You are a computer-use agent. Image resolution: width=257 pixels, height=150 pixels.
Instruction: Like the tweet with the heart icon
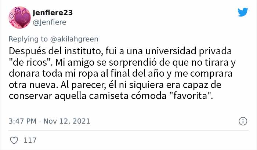14,139
